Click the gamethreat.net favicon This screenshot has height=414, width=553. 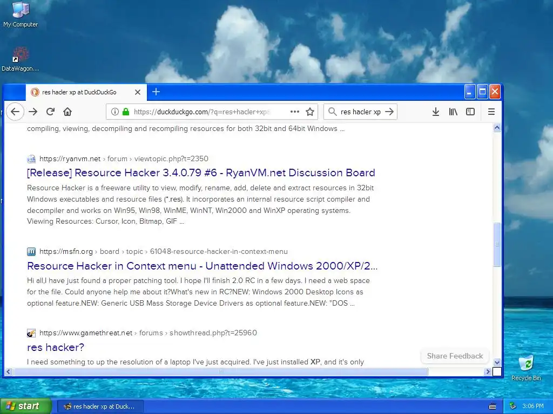(31, 333)
